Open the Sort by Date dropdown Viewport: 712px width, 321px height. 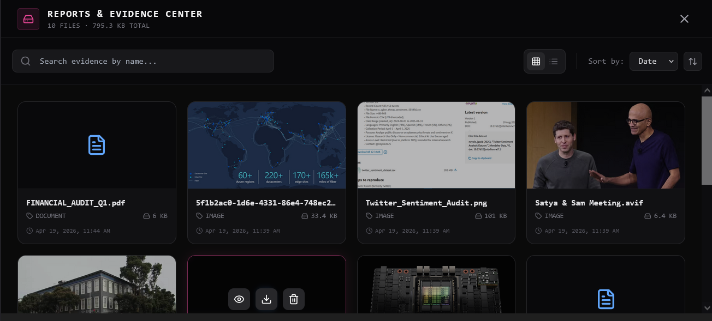coord(654,61)
